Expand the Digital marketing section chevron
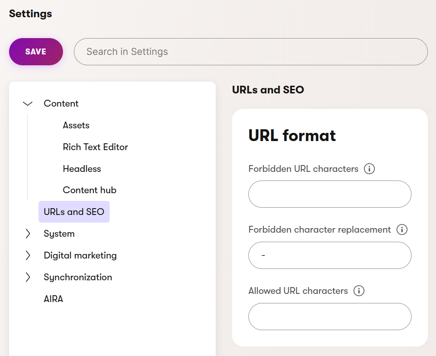Image resolution: width=436 pixels, height=356 pixels. 28,256
